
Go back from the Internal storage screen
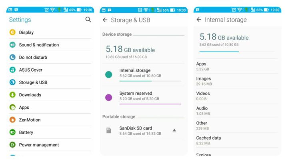(199, 20)
